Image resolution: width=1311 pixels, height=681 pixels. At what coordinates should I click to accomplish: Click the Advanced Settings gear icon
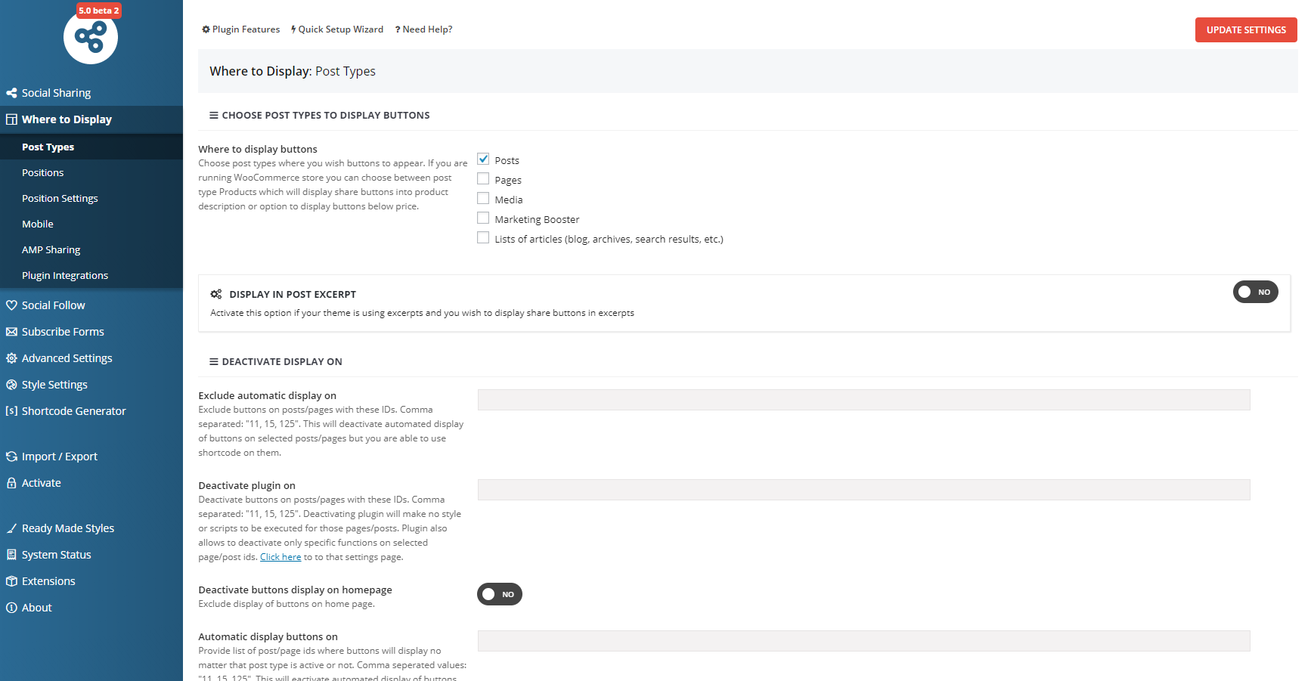[11, 358]
